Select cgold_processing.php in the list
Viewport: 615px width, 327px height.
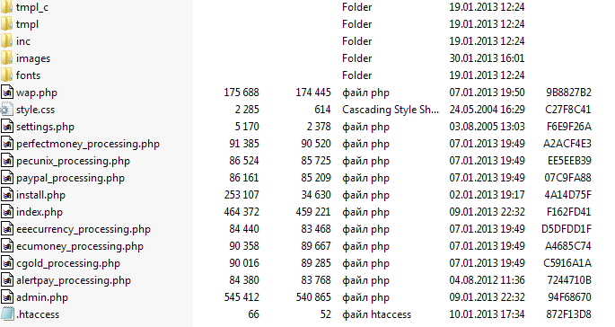click(x=68, y=263)
